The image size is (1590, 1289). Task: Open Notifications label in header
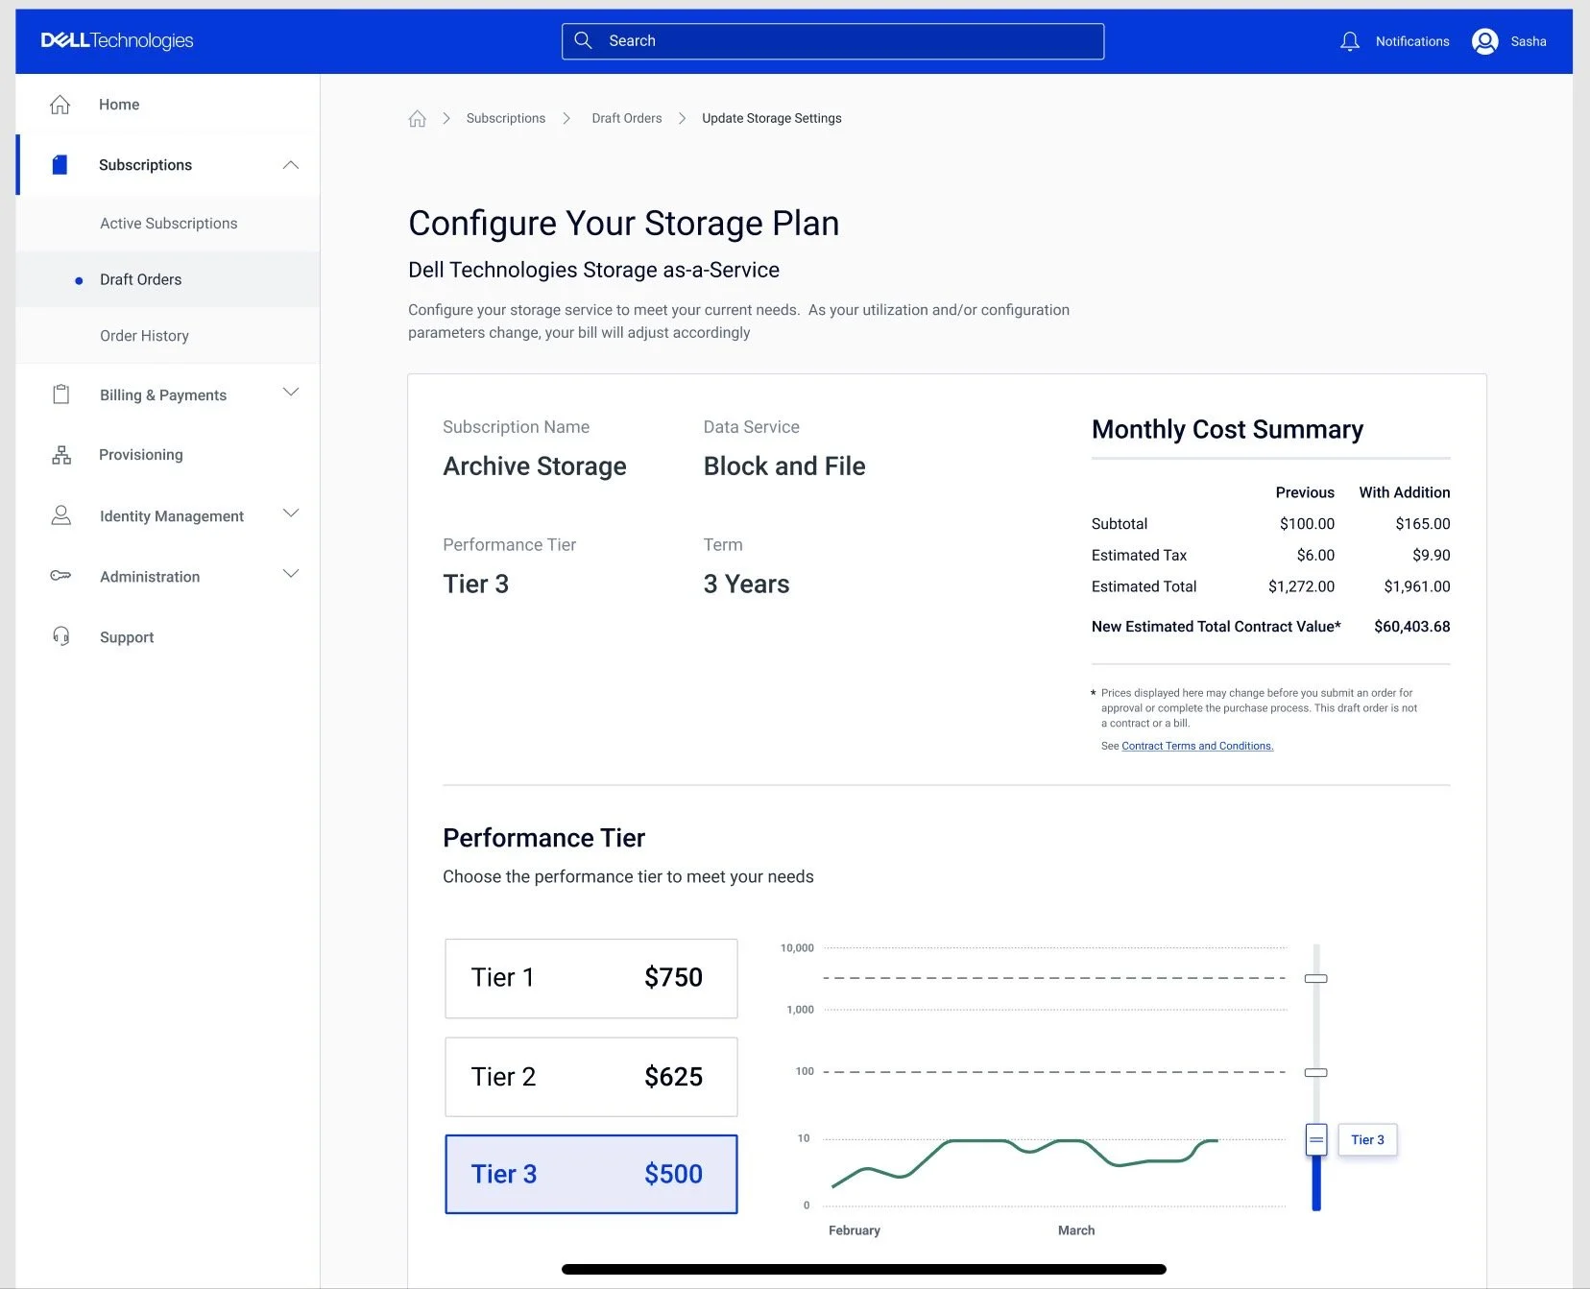tap(1411, 41)
